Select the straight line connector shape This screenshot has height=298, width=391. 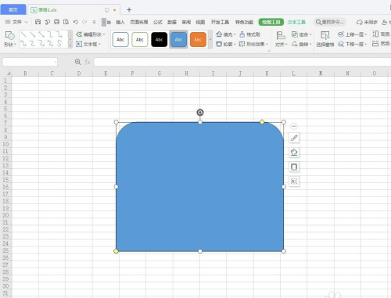(x=23, y=34)
